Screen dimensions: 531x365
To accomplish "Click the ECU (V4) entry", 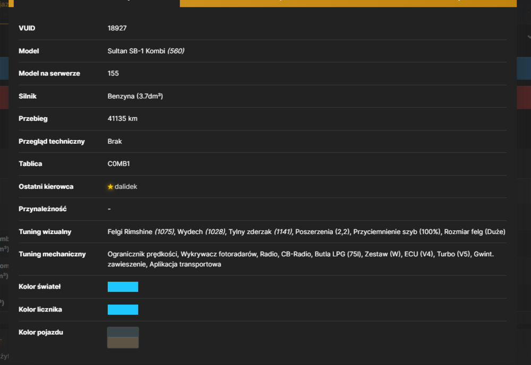I will (419, 254).
